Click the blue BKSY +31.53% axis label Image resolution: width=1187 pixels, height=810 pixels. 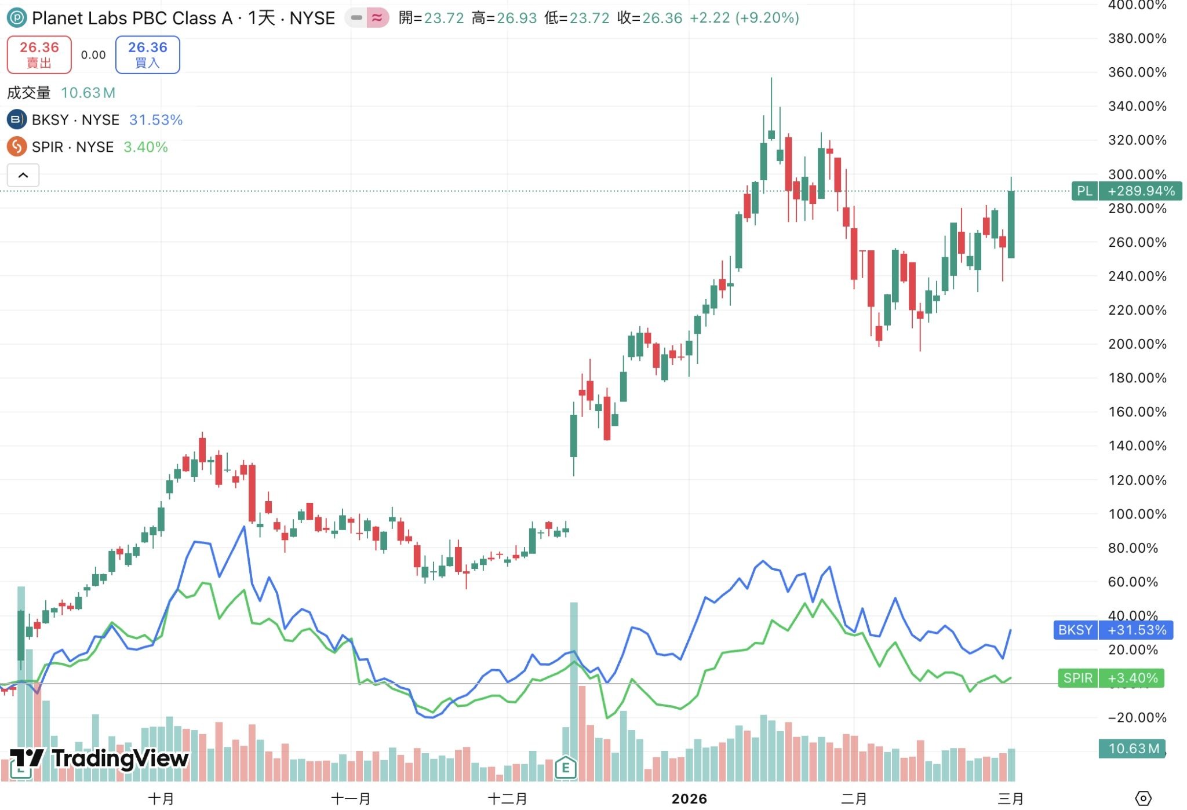[x=1113, y=630]
